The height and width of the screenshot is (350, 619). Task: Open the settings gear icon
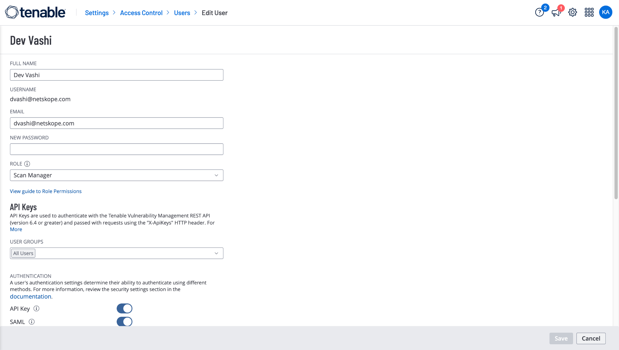coord(572,12)
